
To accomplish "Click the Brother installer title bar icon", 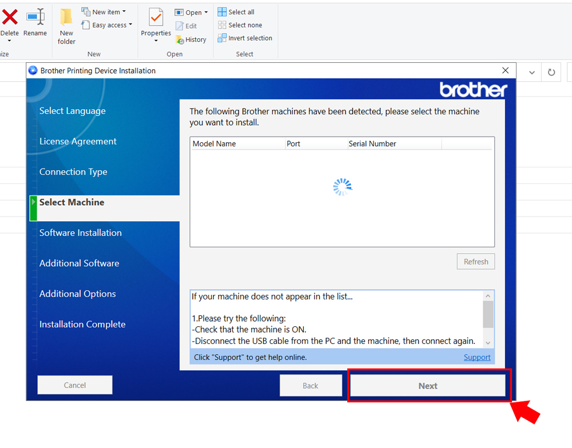I will tap(33, 70).
